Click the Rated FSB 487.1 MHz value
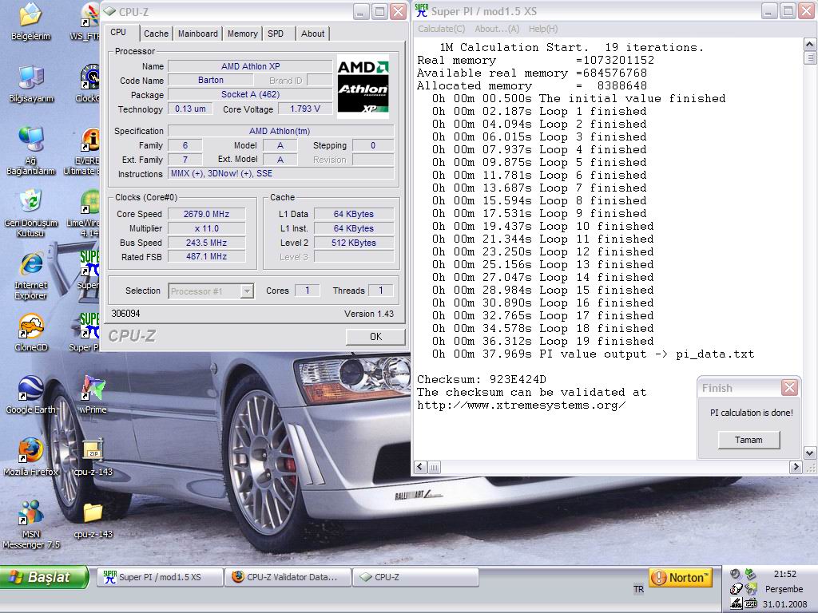Viewport: 818px width, 613px height. (207, 256)
